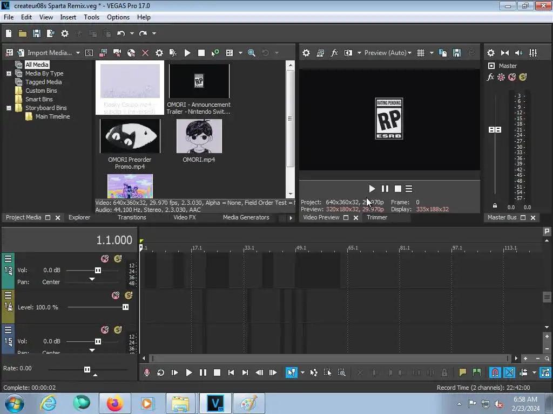Open Firefox from the Windows taskbar
553x414 pixels.
tap(115, 403)
